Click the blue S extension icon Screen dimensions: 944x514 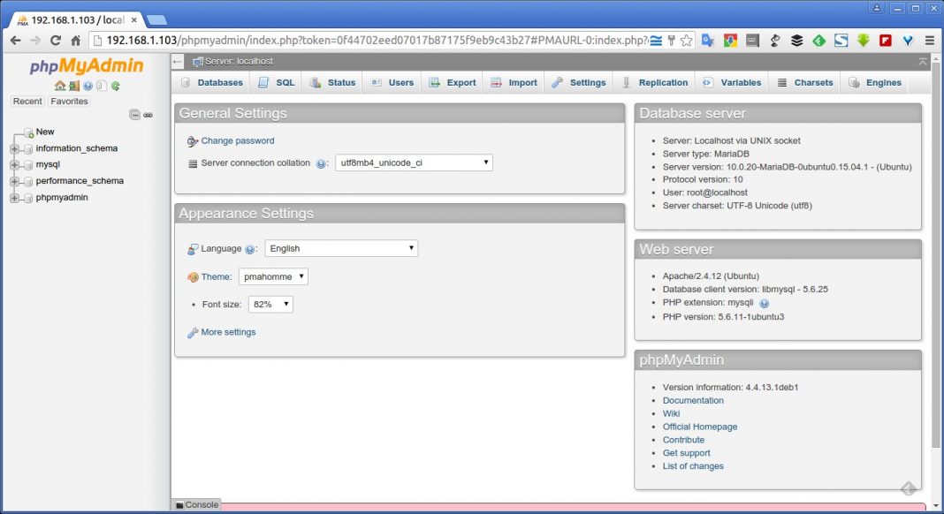point(841,41)
